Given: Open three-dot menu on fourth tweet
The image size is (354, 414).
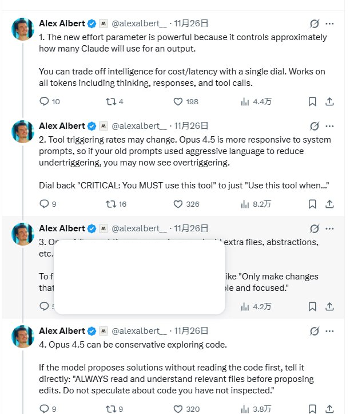Looking at the screenshot, I should point(330,331).
